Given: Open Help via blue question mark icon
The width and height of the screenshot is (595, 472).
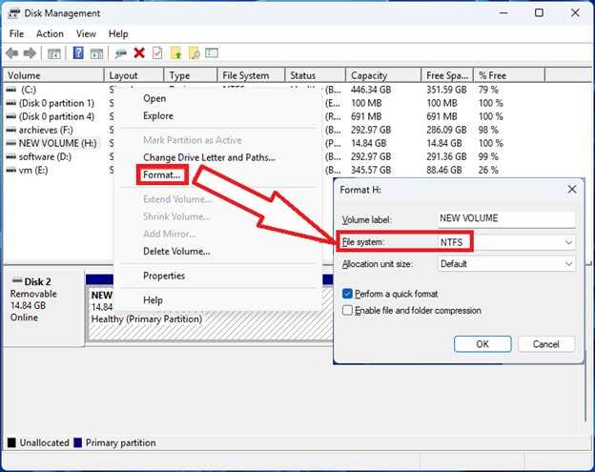Looking at the screenshot, I should tap(78, 52).
